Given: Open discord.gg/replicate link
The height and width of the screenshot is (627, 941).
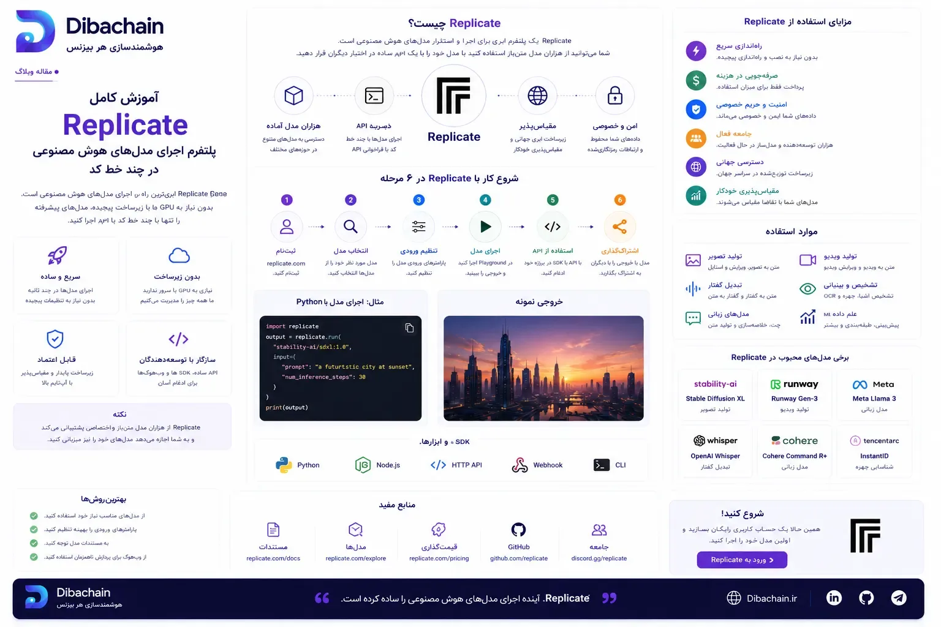Looking at the screenshot, I should coord(599,558).
